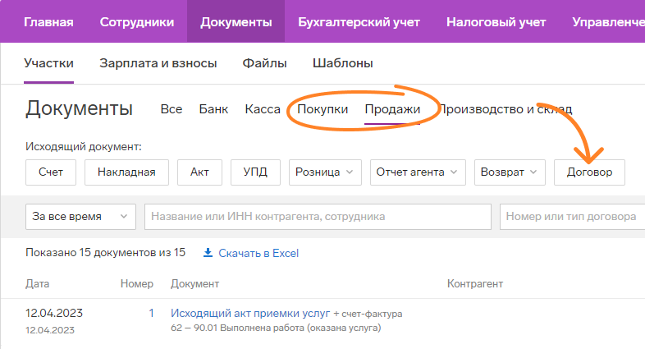Focus the Номер или тип договора field

pos(572,217)
